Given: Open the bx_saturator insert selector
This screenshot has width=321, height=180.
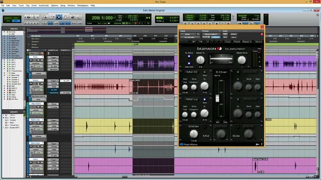Looking at the screenshot, I should (190, 37).
